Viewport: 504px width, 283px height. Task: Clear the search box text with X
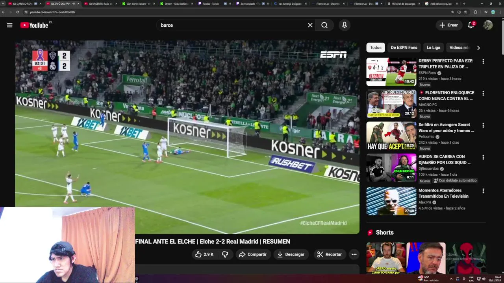pos(310,25)
